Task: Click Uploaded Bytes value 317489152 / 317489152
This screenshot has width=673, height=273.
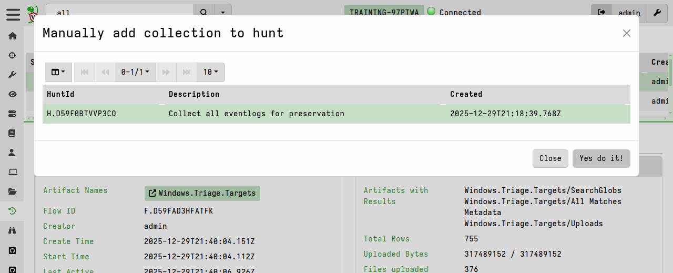Action: (513, 254)
